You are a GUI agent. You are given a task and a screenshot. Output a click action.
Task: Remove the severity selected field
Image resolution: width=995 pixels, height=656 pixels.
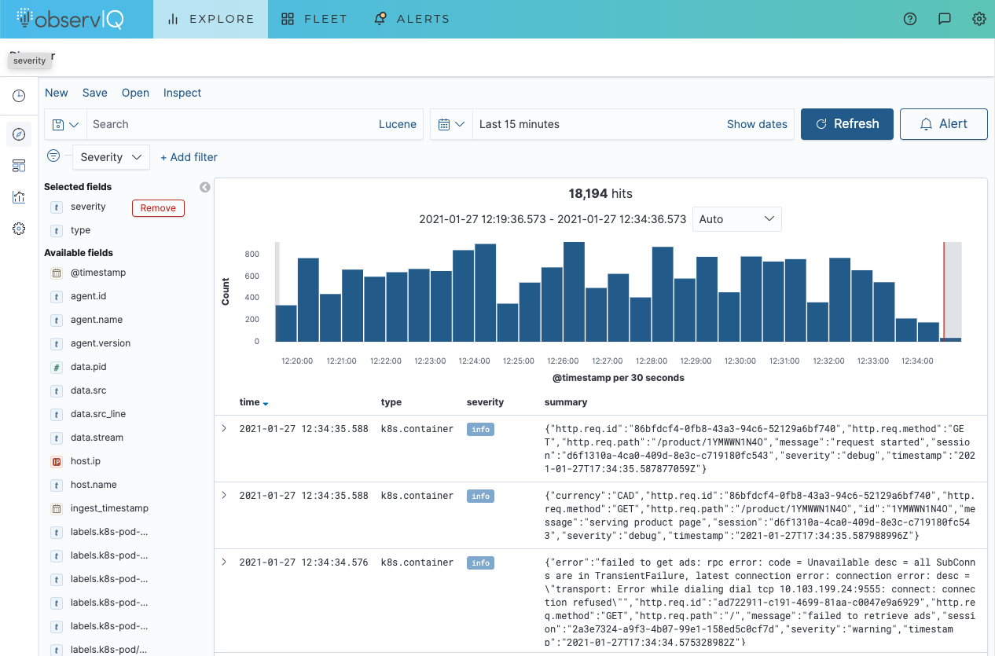(x=158, y=208)
